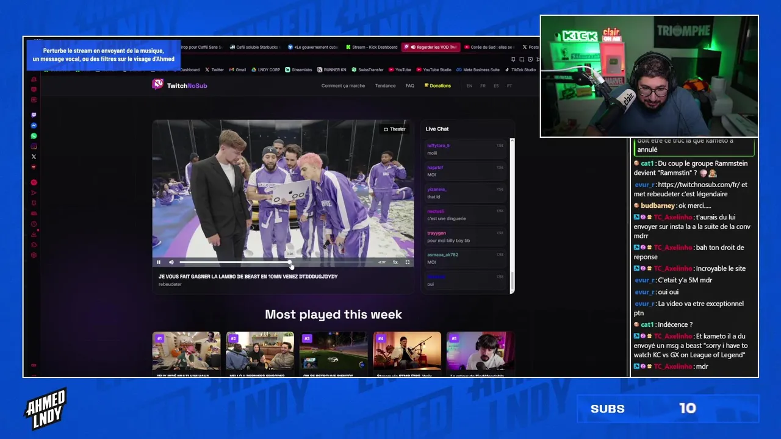
Task: Open TikTok Studio bookmark
Action: coord(520,70)
